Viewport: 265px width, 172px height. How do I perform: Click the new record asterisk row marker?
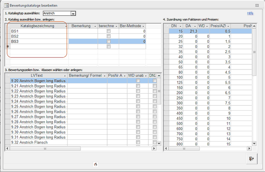[x=7, y=47]
